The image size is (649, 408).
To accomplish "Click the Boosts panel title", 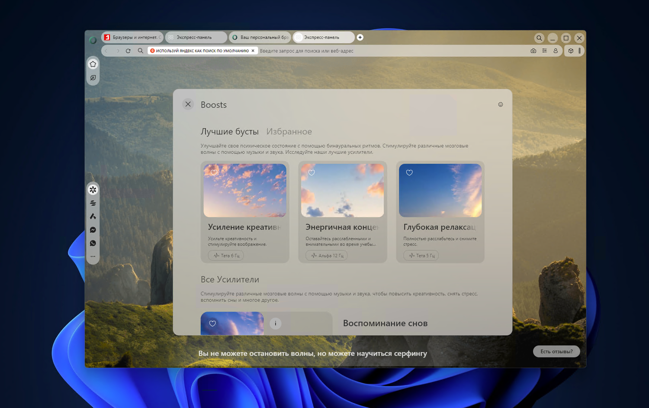I will (x=214, y=105).
